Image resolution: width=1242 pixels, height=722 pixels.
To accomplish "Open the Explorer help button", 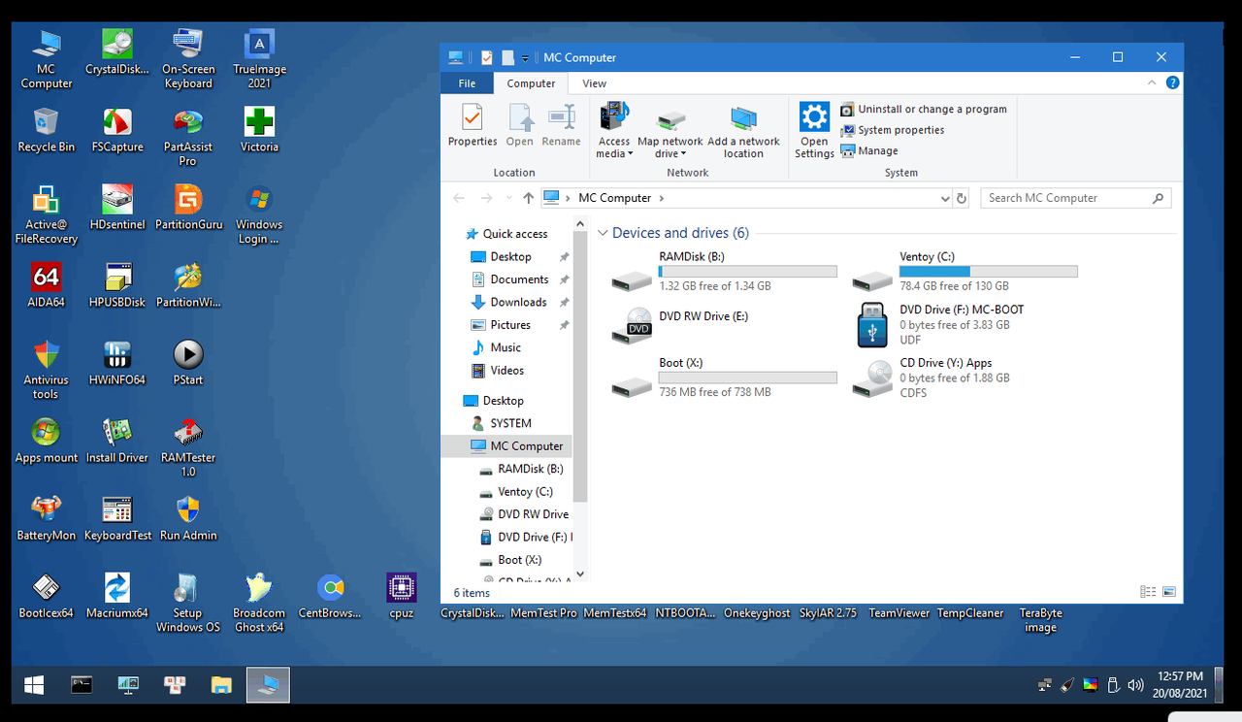I will (x=1172, y=83).
